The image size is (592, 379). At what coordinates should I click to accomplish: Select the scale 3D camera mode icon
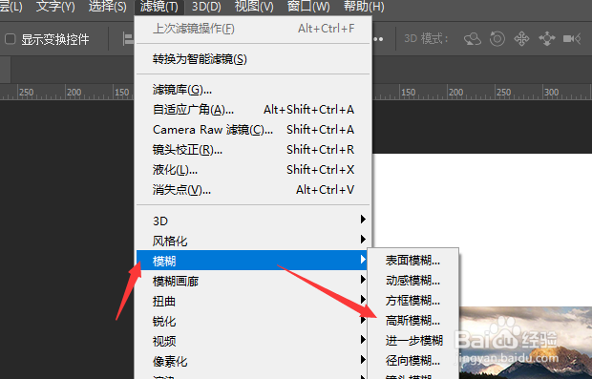click(572, 39)
